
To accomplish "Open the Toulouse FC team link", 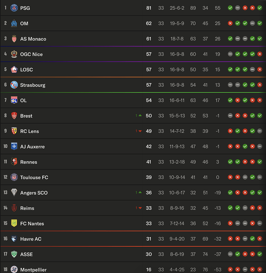I will pyautogui.click(x=34, y=177).
